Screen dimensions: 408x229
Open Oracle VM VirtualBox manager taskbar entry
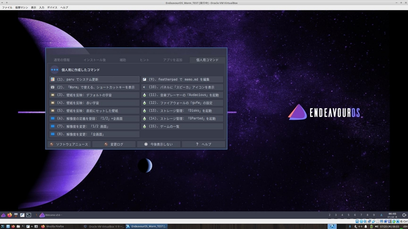coord(103,226)
